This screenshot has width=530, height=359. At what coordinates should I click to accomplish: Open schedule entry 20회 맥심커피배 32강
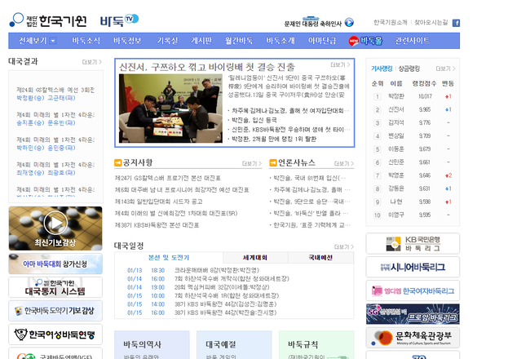222,287
